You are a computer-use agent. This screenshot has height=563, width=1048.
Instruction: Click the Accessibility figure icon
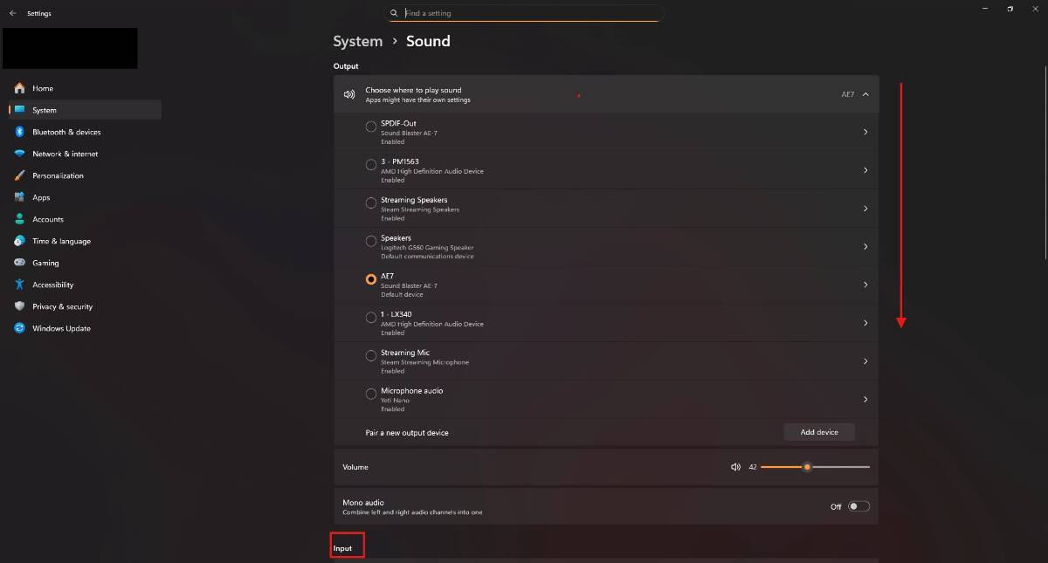pyautogui.click(x=19, y=285)
